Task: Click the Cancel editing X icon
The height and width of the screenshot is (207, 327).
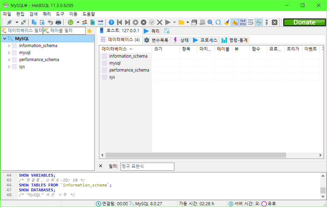Action: [160, 22]
